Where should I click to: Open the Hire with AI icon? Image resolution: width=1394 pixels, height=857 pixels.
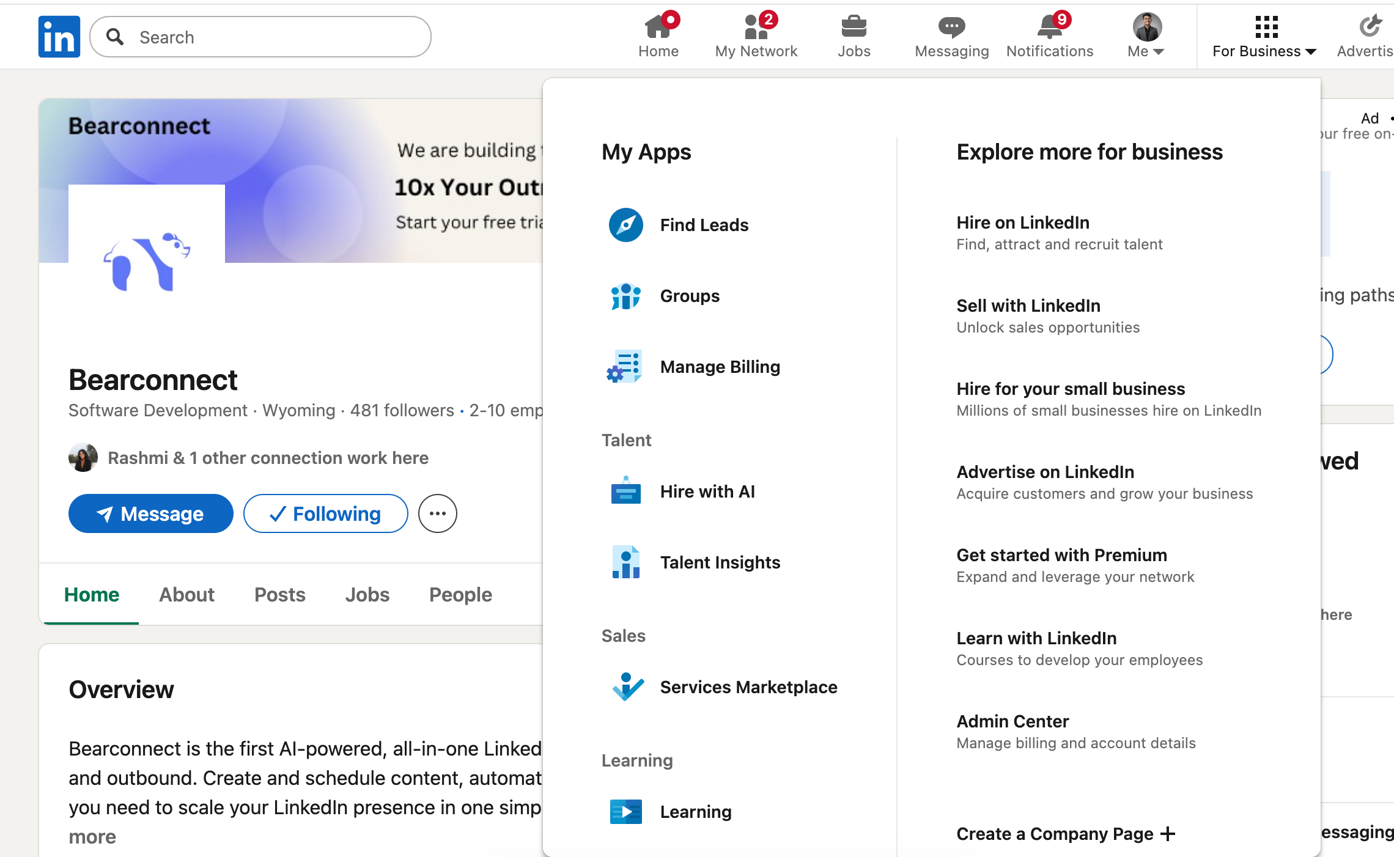(x=625, y=491)
